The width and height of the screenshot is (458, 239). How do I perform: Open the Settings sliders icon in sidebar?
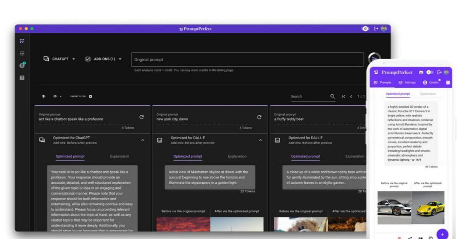[22, 53]
